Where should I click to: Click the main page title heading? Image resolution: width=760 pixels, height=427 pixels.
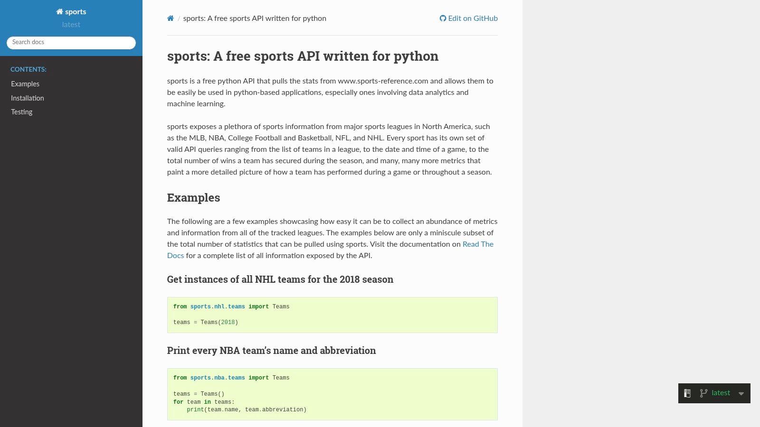[x=303, y=56]
